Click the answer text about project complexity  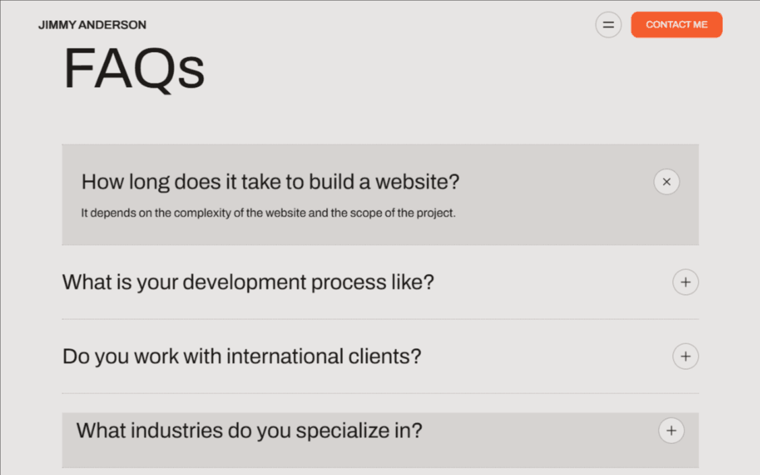(269, 213)
